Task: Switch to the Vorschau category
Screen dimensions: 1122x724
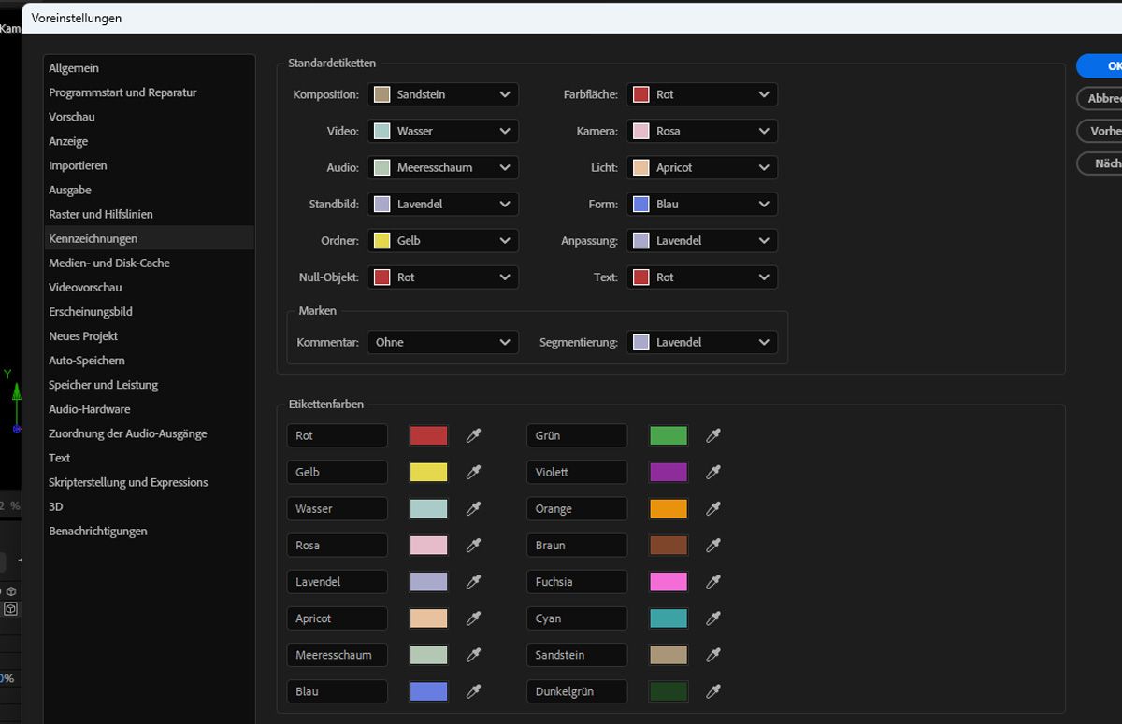Action: [150, 117]
